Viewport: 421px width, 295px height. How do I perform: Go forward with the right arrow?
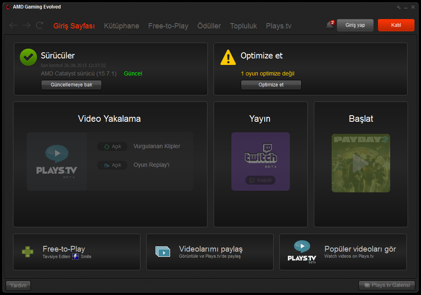(26, 26)
